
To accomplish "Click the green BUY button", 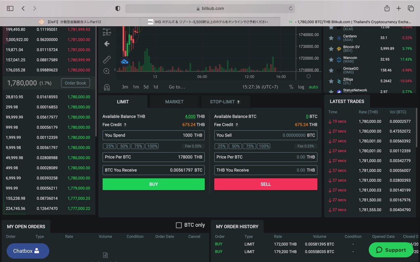I will coord(154,184).
